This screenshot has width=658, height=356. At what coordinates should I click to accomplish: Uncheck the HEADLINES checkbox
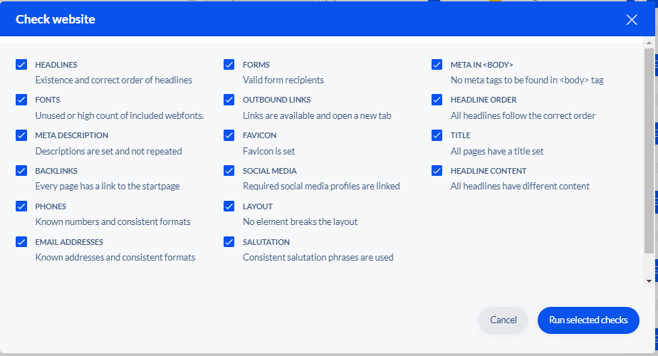click(21, 64)
